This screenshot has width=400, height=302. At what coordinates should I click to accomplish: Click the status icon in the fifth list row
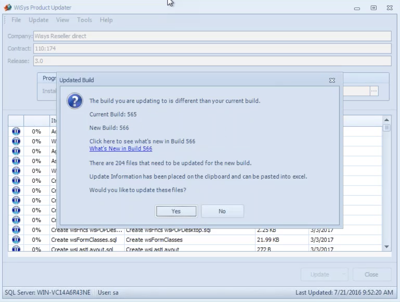(16, 171)
